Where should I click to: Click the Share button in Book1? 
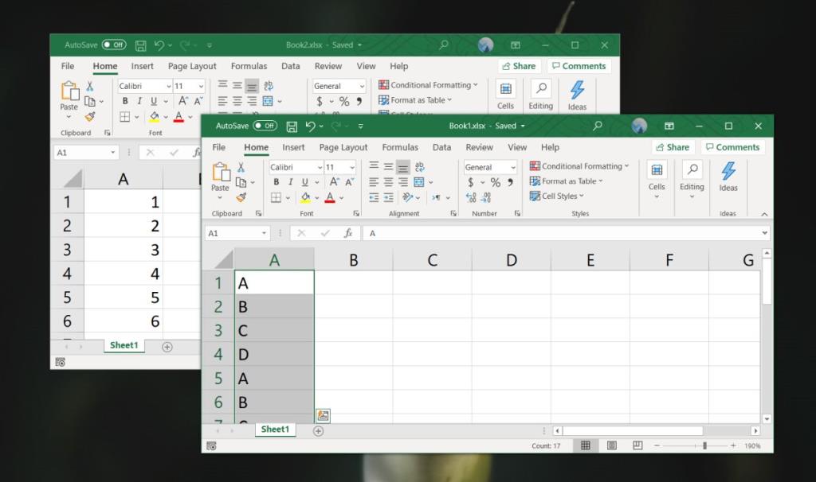673,146
